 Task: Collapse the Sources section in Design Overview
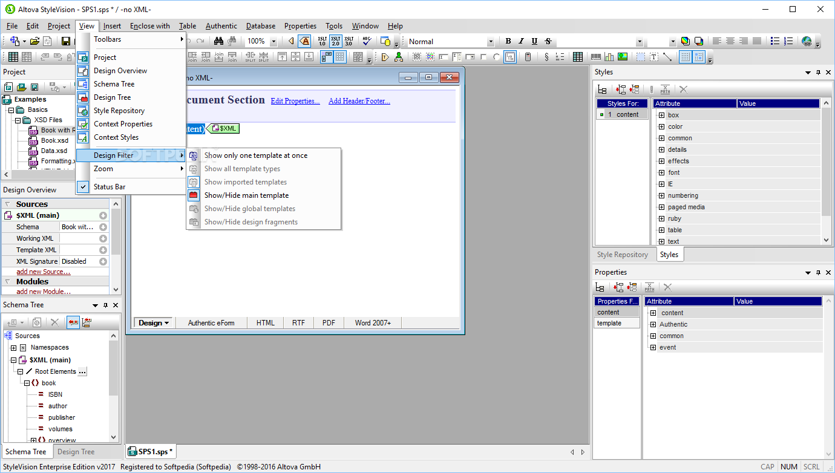pos(8,204)
